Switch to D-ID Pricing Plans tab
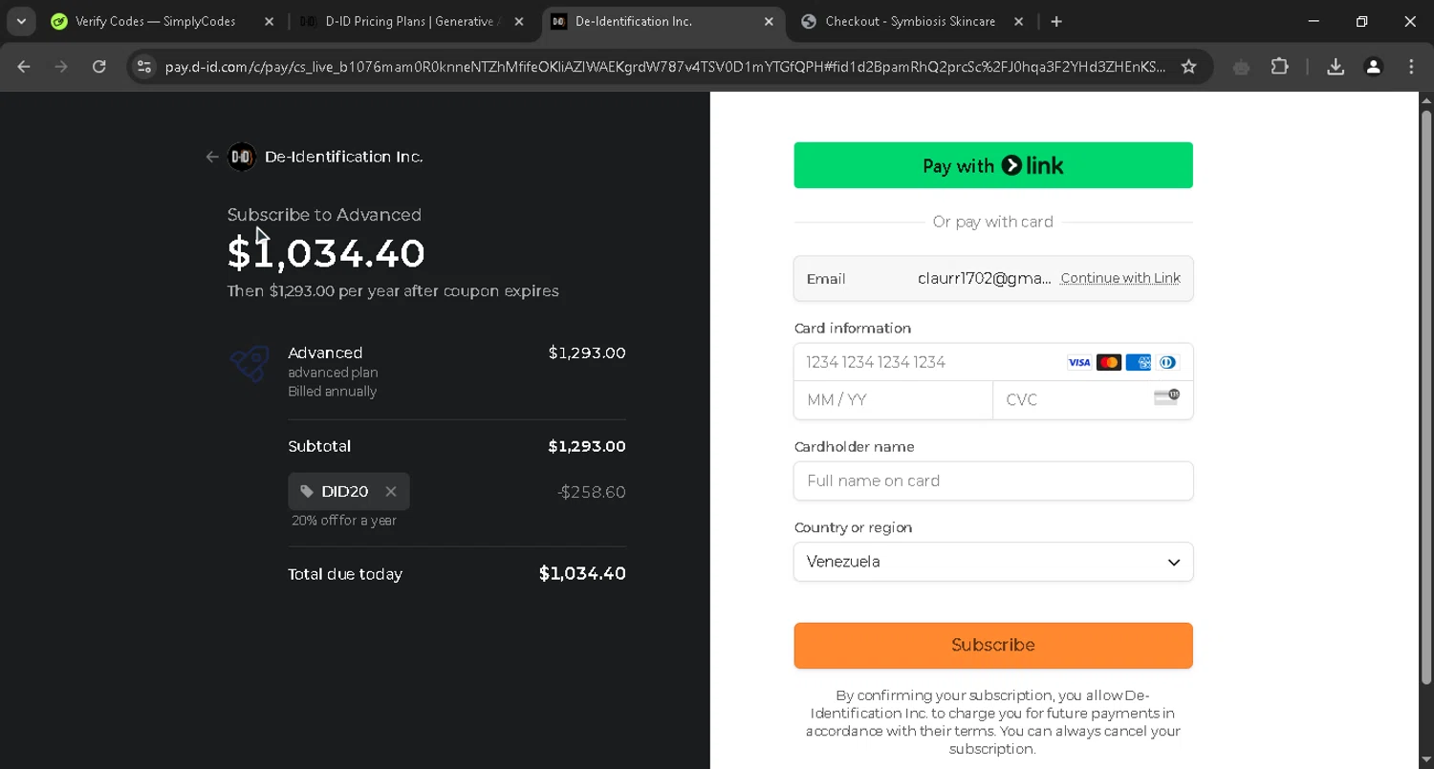This screenshot has width=1434, height=769. [411, 21]
